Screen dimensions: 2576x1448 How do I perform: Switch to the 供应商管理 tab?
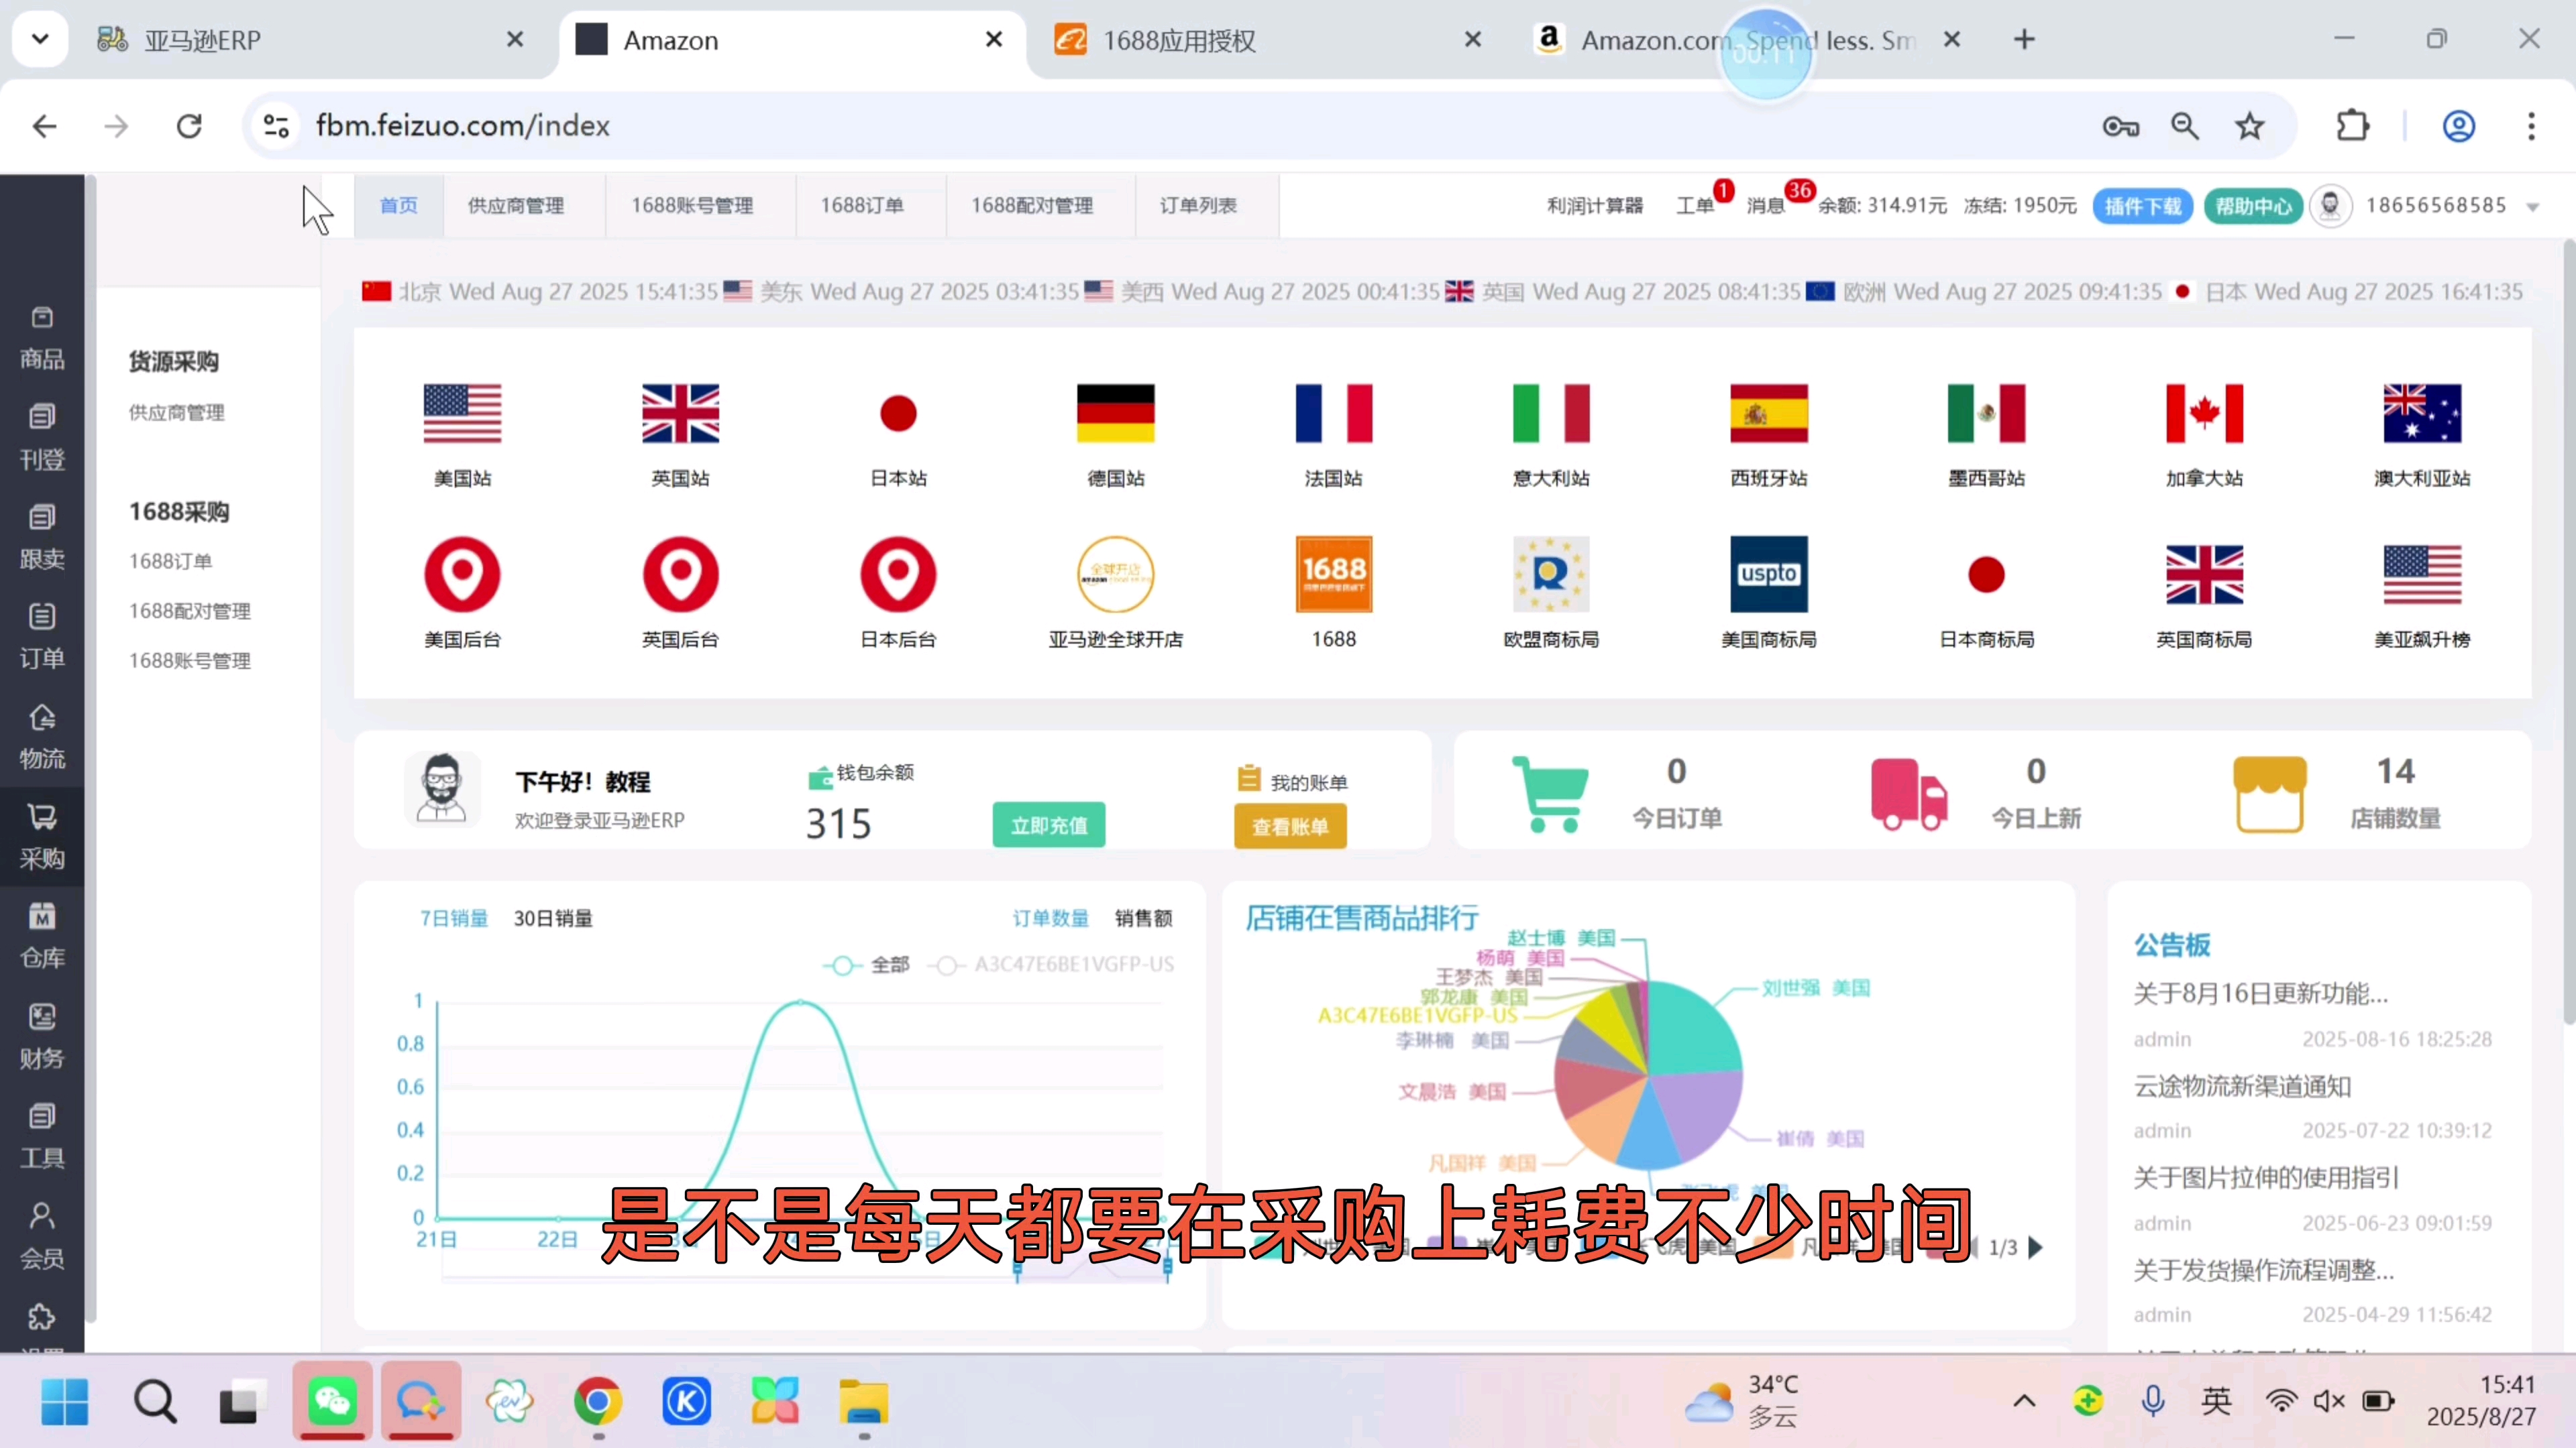pos(516,206)
